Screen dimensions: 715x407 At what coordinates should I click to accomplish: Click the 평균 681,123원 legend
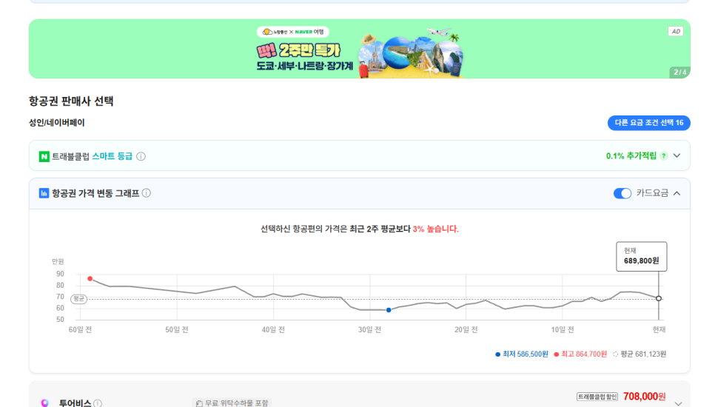pos(640,354)
